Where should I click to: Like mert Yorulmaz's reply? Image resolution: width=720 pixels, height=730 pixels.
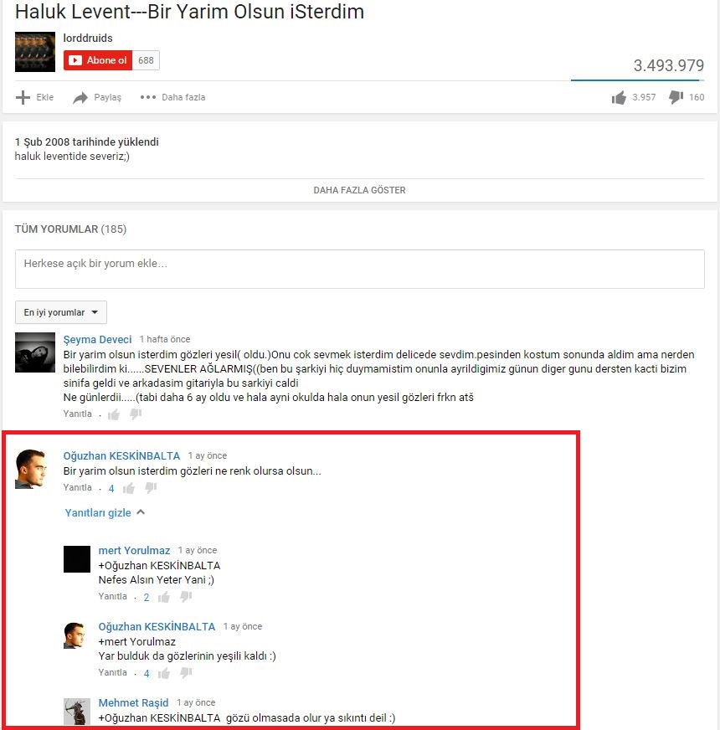(x=163, y=597)
